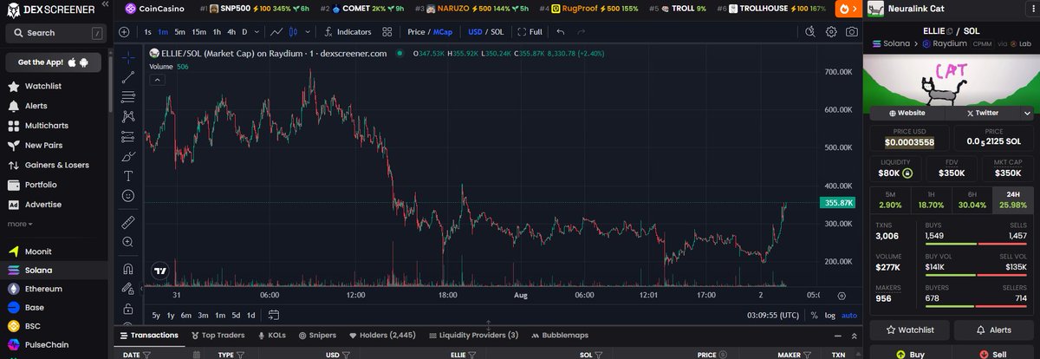The image size is (1040, 359).
Task: Choose the candlestick chart style icon
Action: click(294, 32)
